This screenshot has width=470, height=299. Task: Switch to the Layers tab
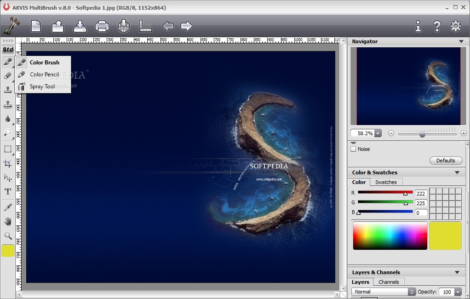tap(360, 282)
